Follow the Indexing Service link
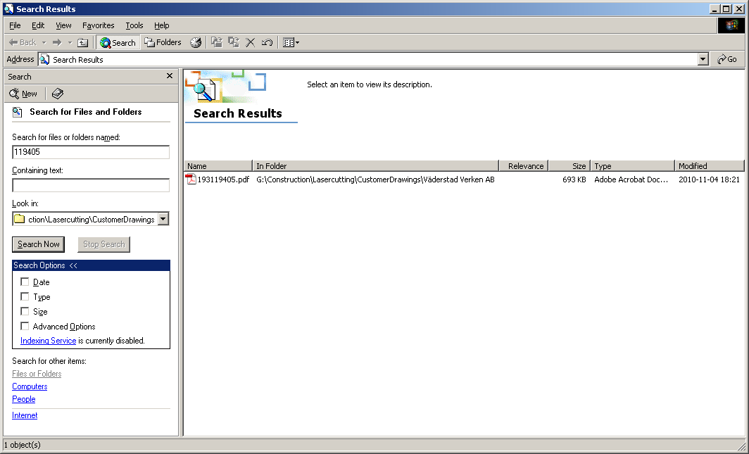 tap(48, 341)
